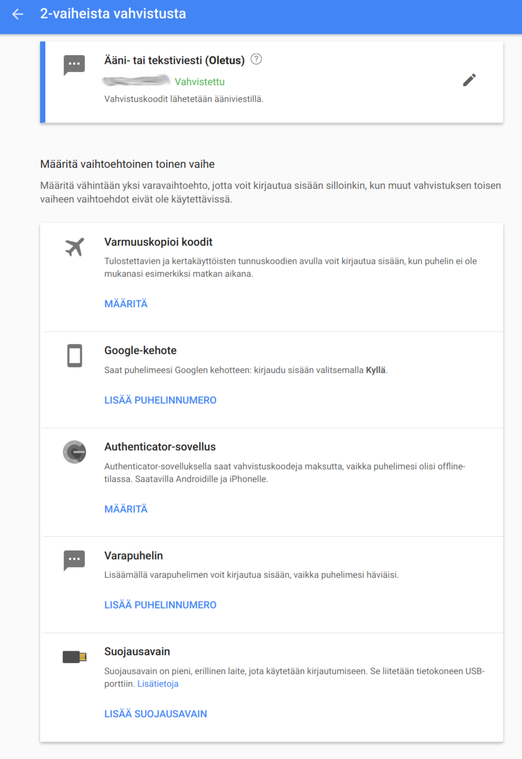Click the speech bubble icon beside Ääni- tai tekstiviesti

coord(74,65)
